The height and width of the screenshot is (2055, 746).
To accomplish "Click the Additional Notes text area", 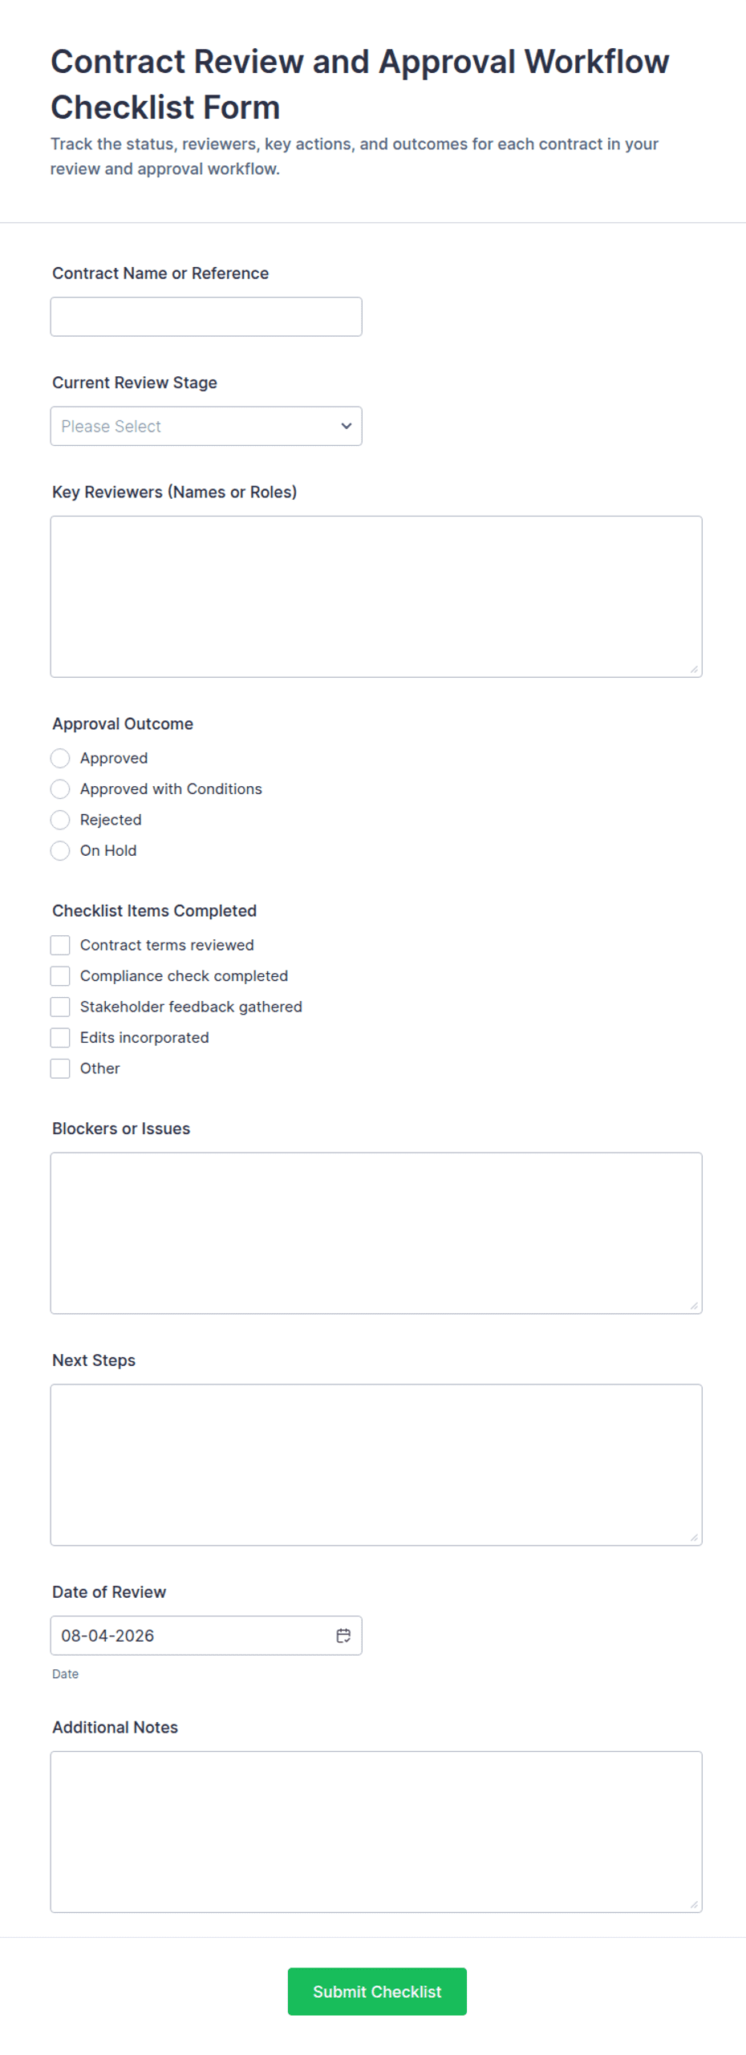I will [x=376, y=1831].
